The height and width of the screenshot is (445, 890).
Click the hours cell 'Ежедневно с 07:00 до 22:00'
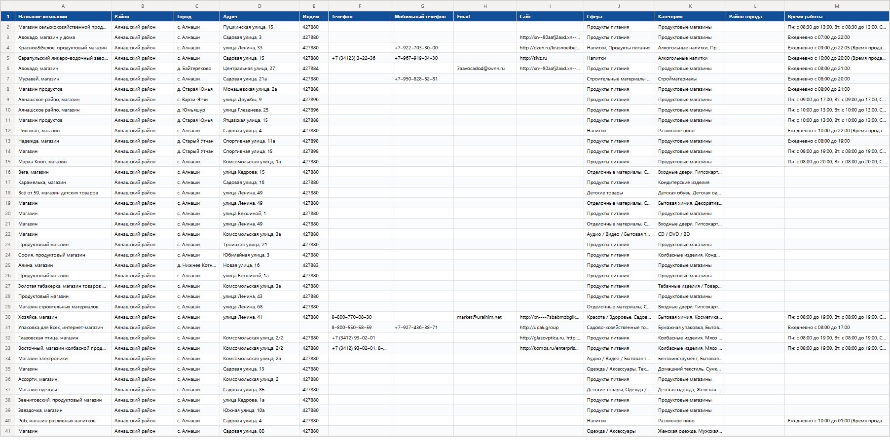837,37
